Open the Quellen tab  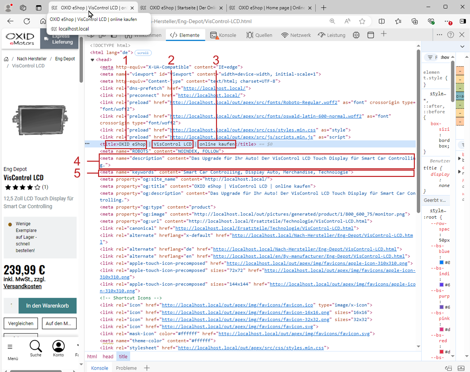tap(259, 35)
